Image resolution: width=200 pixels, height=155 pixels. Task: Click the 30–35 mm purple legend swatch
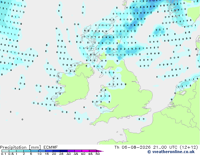coord(71,151)
